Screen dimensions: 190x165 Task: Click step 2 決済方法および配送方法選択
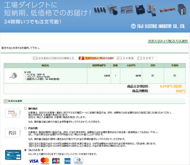[97, 58]
